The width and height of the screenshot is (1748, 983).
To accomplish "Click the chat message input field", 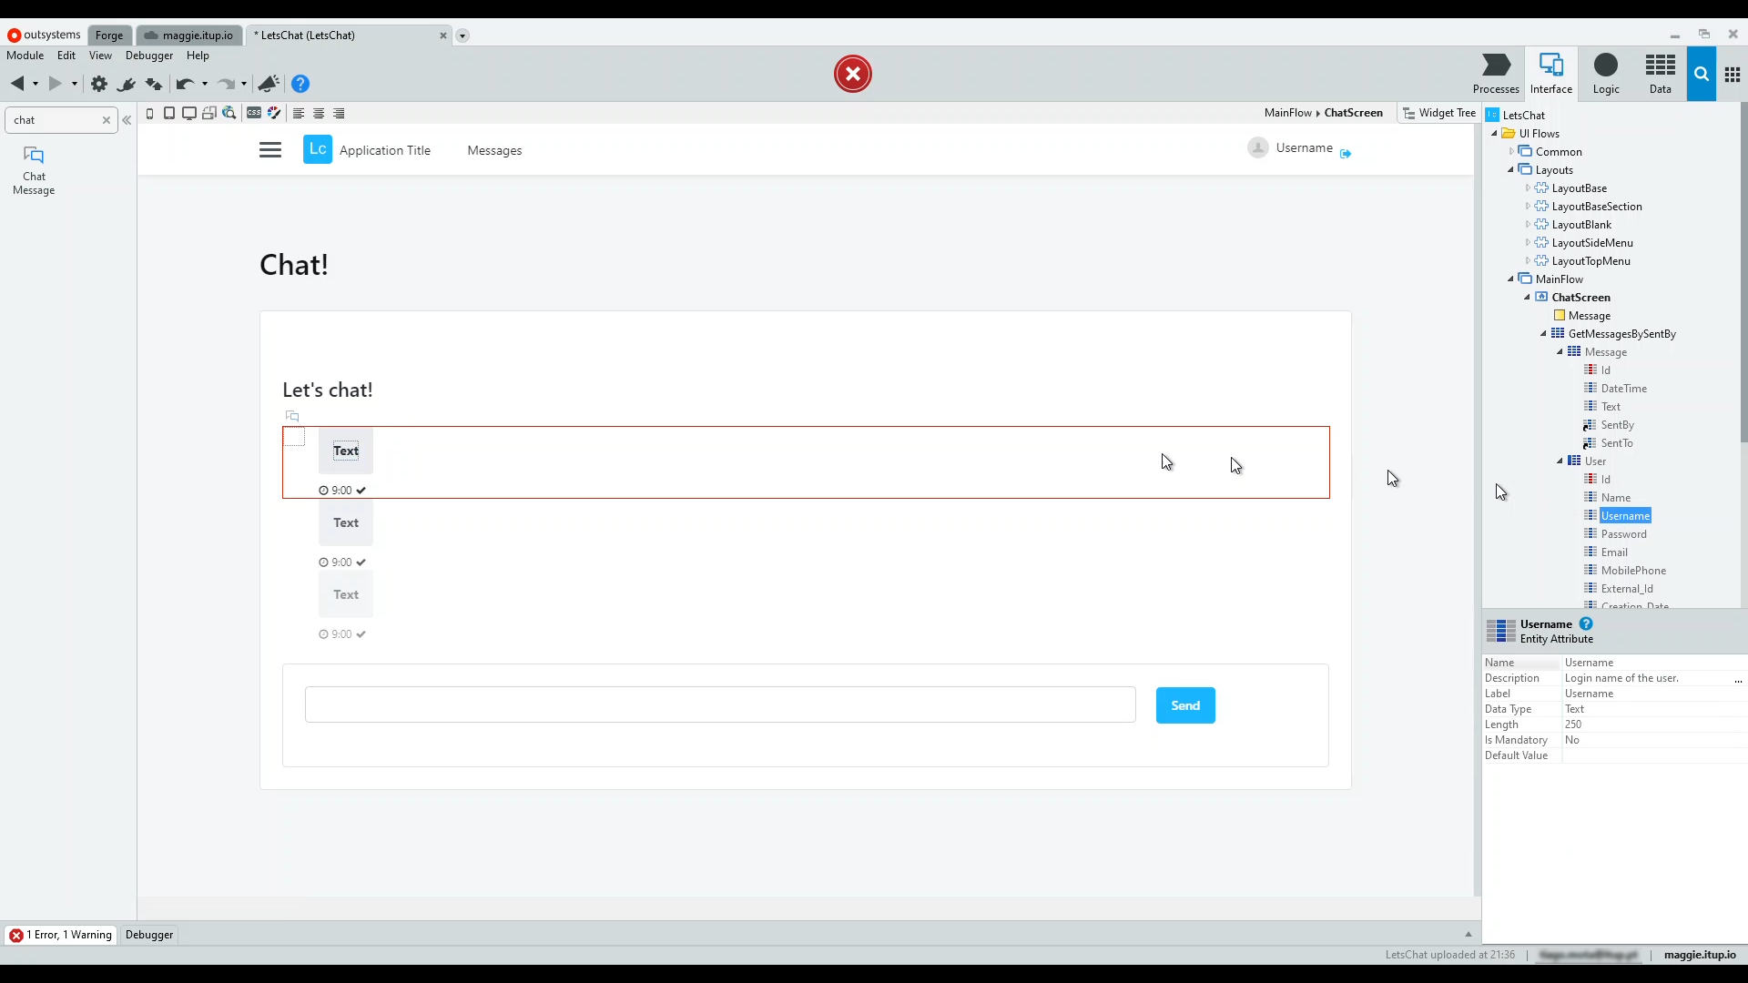I will pos(719,705).
